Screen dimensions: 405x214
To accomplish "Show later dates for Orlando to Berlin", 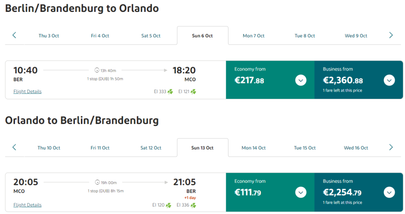I will [x=391, y=148].
